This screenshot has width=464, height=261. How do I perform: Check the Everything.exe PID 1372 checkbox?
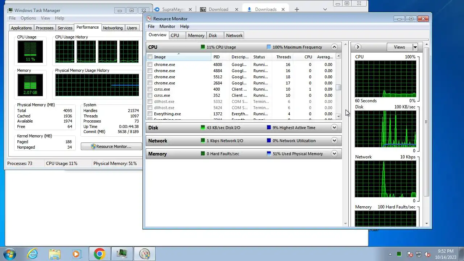click(x=150, y=114)
